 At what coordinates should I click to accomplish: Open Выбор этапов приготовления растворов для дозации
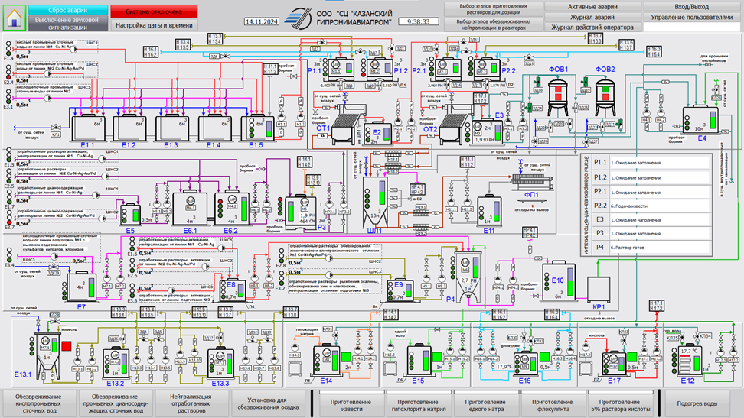pyautogui.click(x=494, y=9)
